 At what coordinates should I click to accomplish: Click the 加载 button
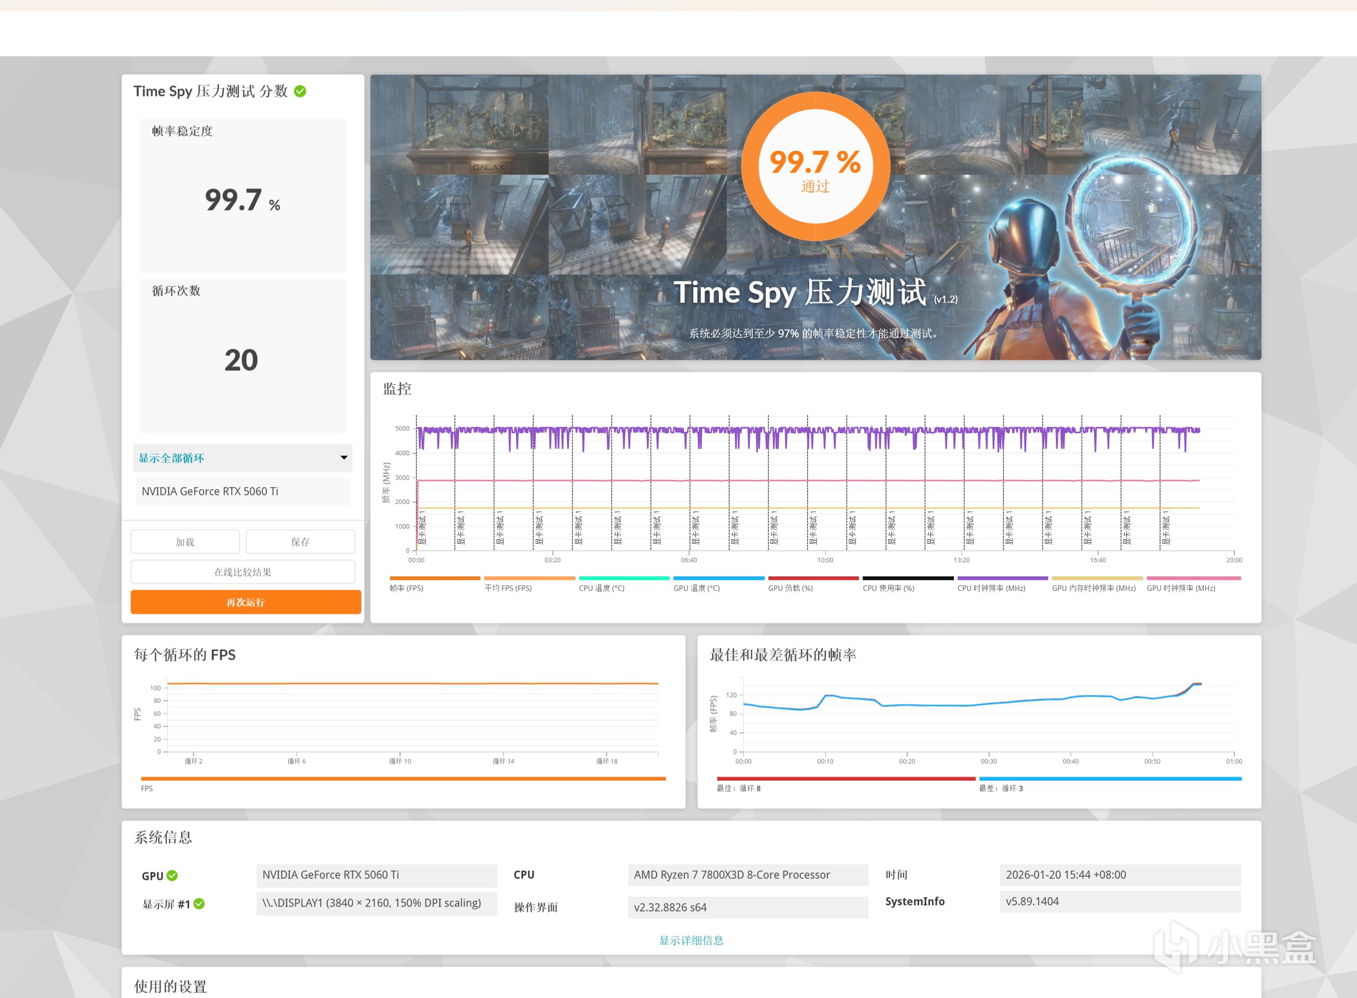point(185,542)
